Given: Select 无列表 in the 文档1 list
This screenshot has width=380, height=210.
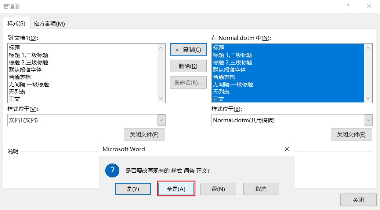Looking at the screenshot, I should [x=83, y=92].
